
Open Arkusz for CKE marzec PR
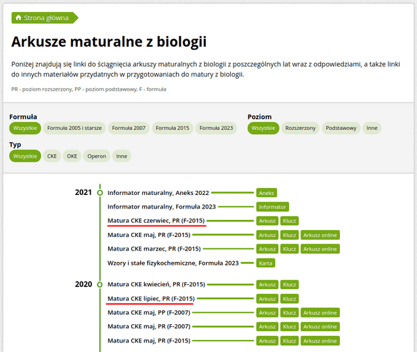267,249
